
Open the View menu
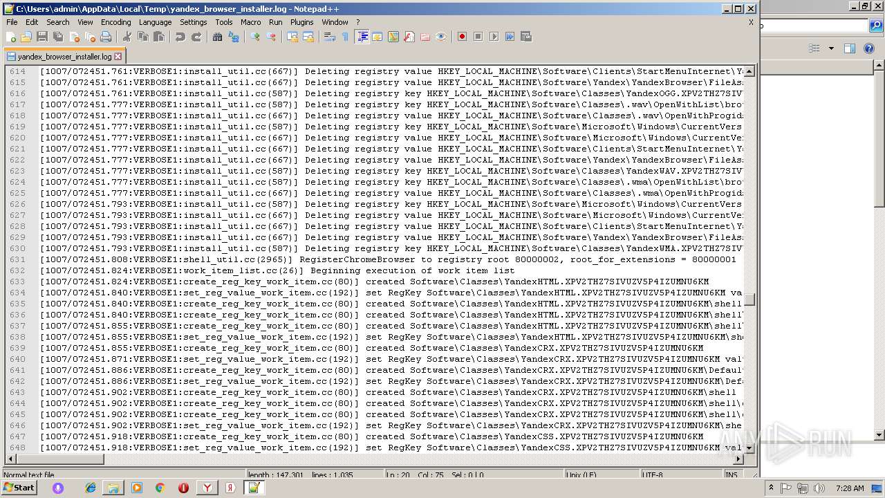(x=85, y=22)
